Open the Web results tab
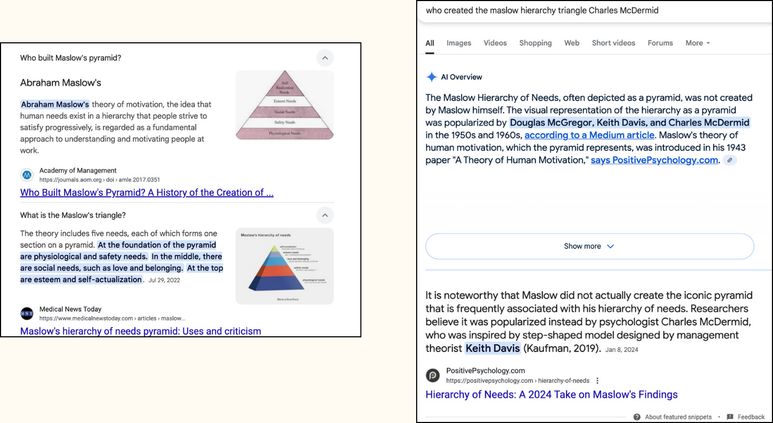 [572, 43]
